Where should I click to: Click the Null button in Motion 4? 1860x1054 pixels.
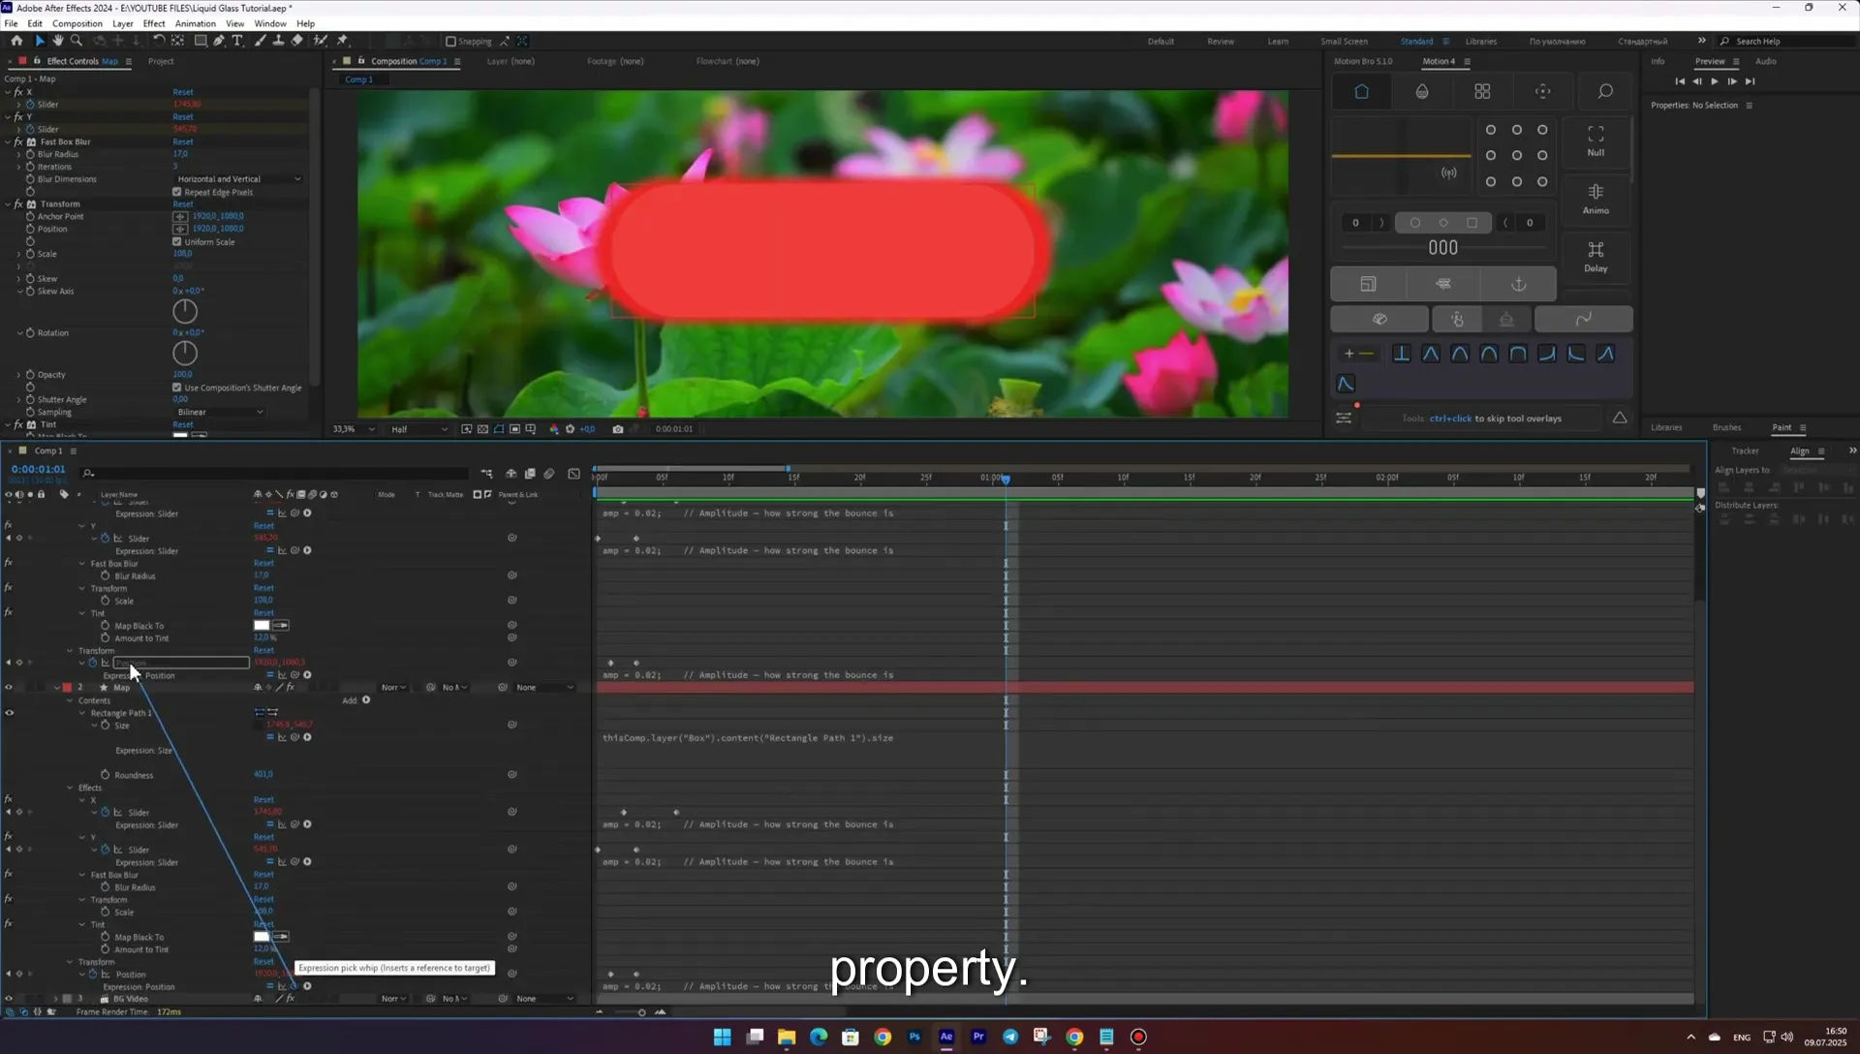click(1596, 140)
